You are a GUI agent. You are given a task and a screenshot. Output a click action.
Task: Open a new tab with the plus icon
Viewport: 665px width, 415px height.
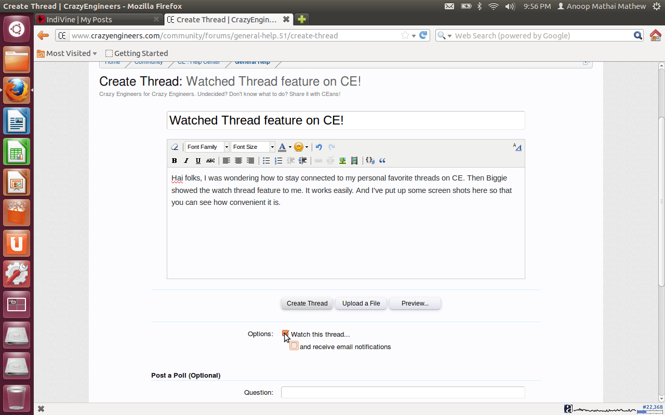[x=301, y=19]
